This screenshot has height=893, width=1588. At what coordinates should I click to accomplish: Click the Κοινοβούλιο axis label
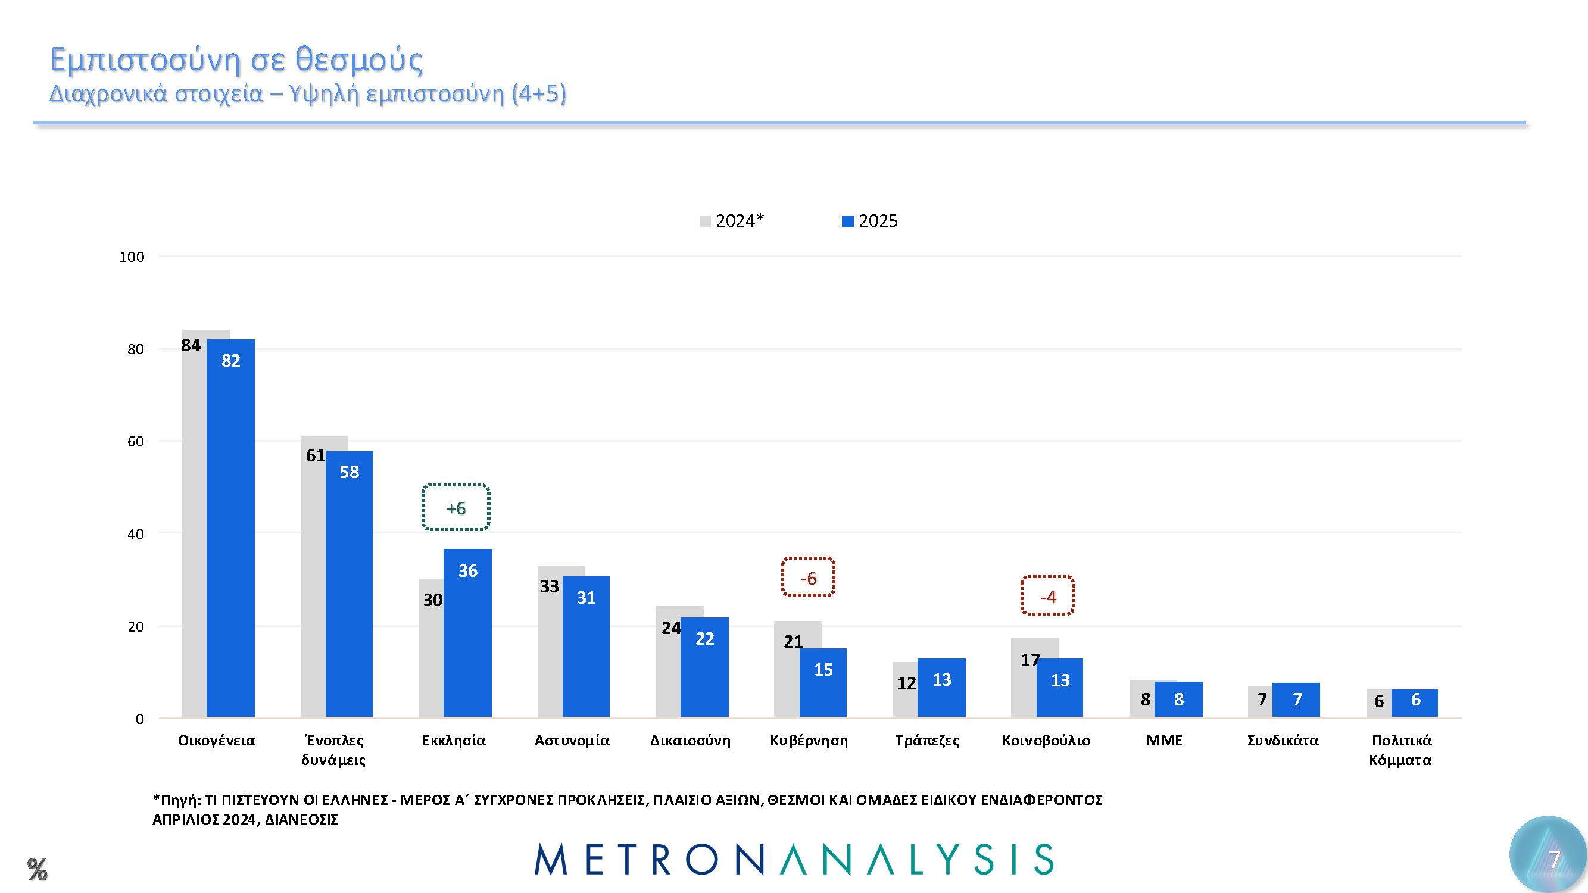(1046, 740)
